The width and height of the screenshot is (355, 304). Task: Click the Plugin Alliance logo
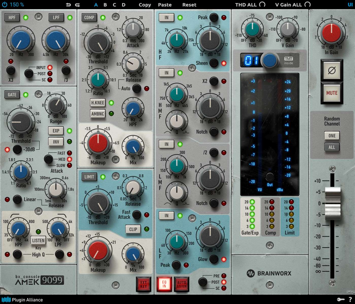pos(22,300)
